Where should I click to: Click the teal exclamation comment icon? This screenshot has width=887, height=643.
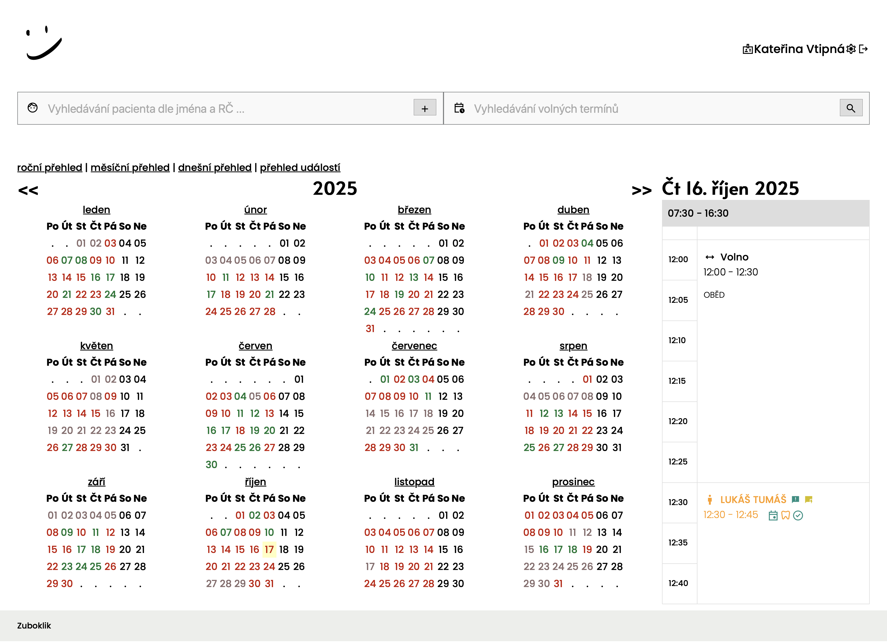pos(795,499)
